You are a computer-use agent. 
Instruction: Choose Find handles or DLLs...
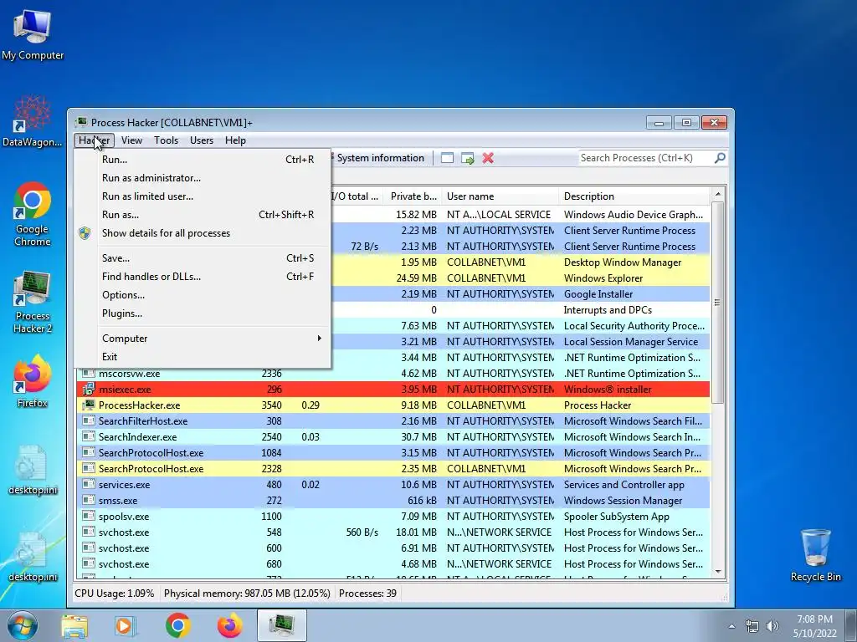point(203,277)
